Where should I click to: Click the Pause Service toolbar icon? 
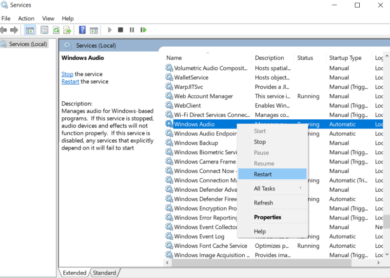tap(132, 30)
